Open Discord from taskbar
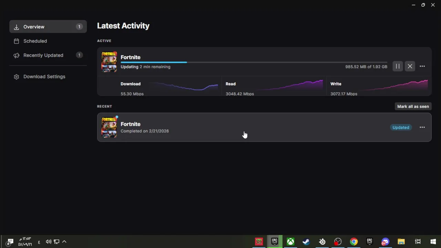 [385, 241]
